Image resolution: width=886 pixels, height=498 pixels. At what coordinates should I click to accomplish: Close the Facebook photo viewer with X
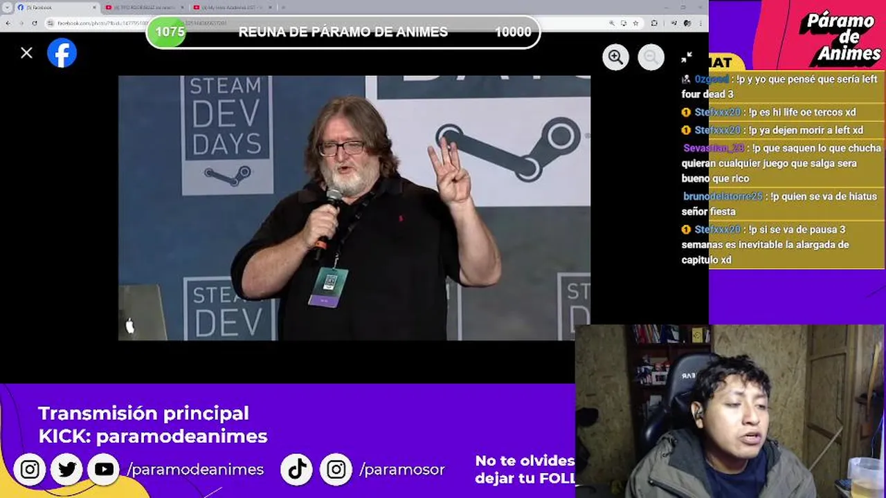pos(26,53)
